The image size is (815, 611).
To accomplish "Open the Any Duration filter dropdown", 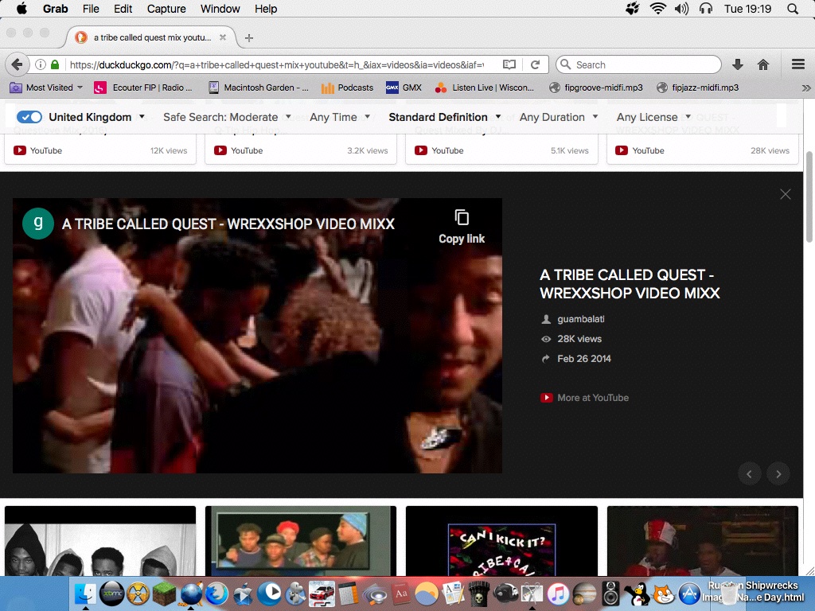I will [559, 117].
